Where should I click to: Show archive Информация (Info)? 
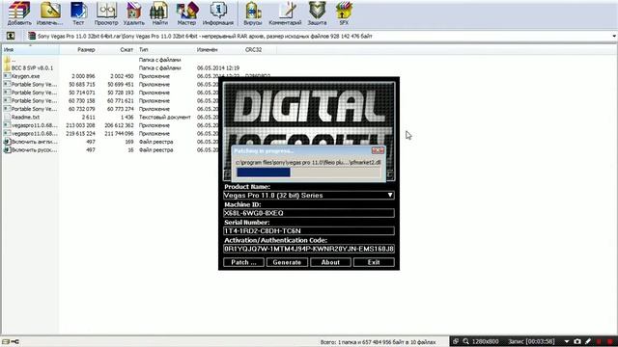218,13
